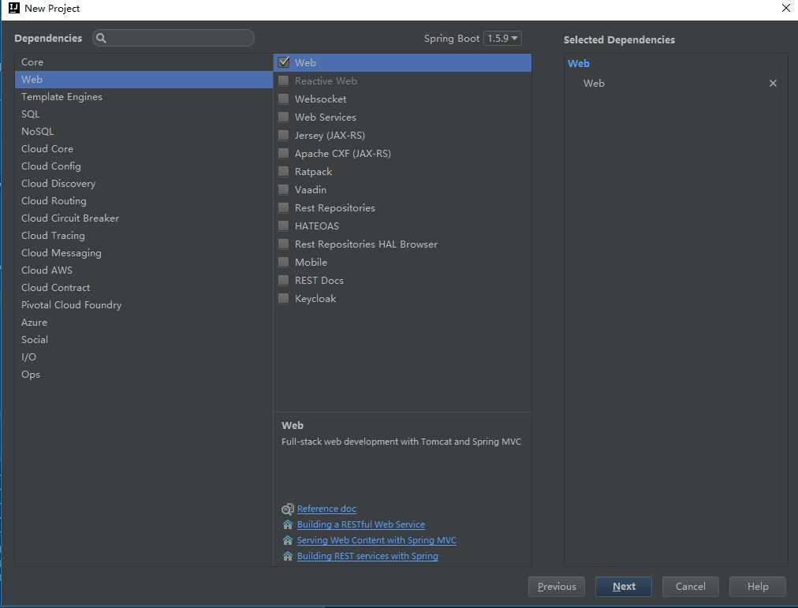This screenshot has height=608, width=798.
Task: Open Cloud Contract category
Action: [x=144, y=288]
